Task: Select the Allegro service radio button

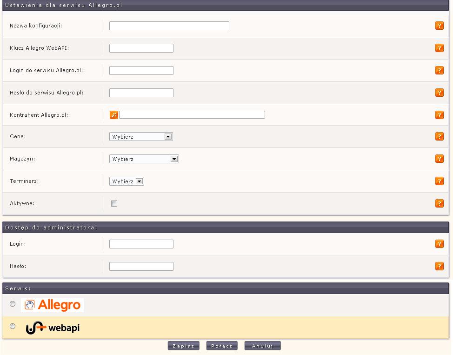Action: click(x=13, y=304)
